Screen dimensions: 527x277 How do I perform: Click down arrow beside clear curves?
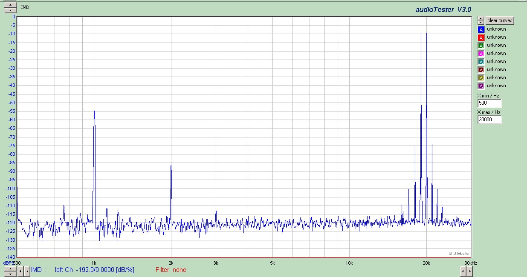click(481, 22)
